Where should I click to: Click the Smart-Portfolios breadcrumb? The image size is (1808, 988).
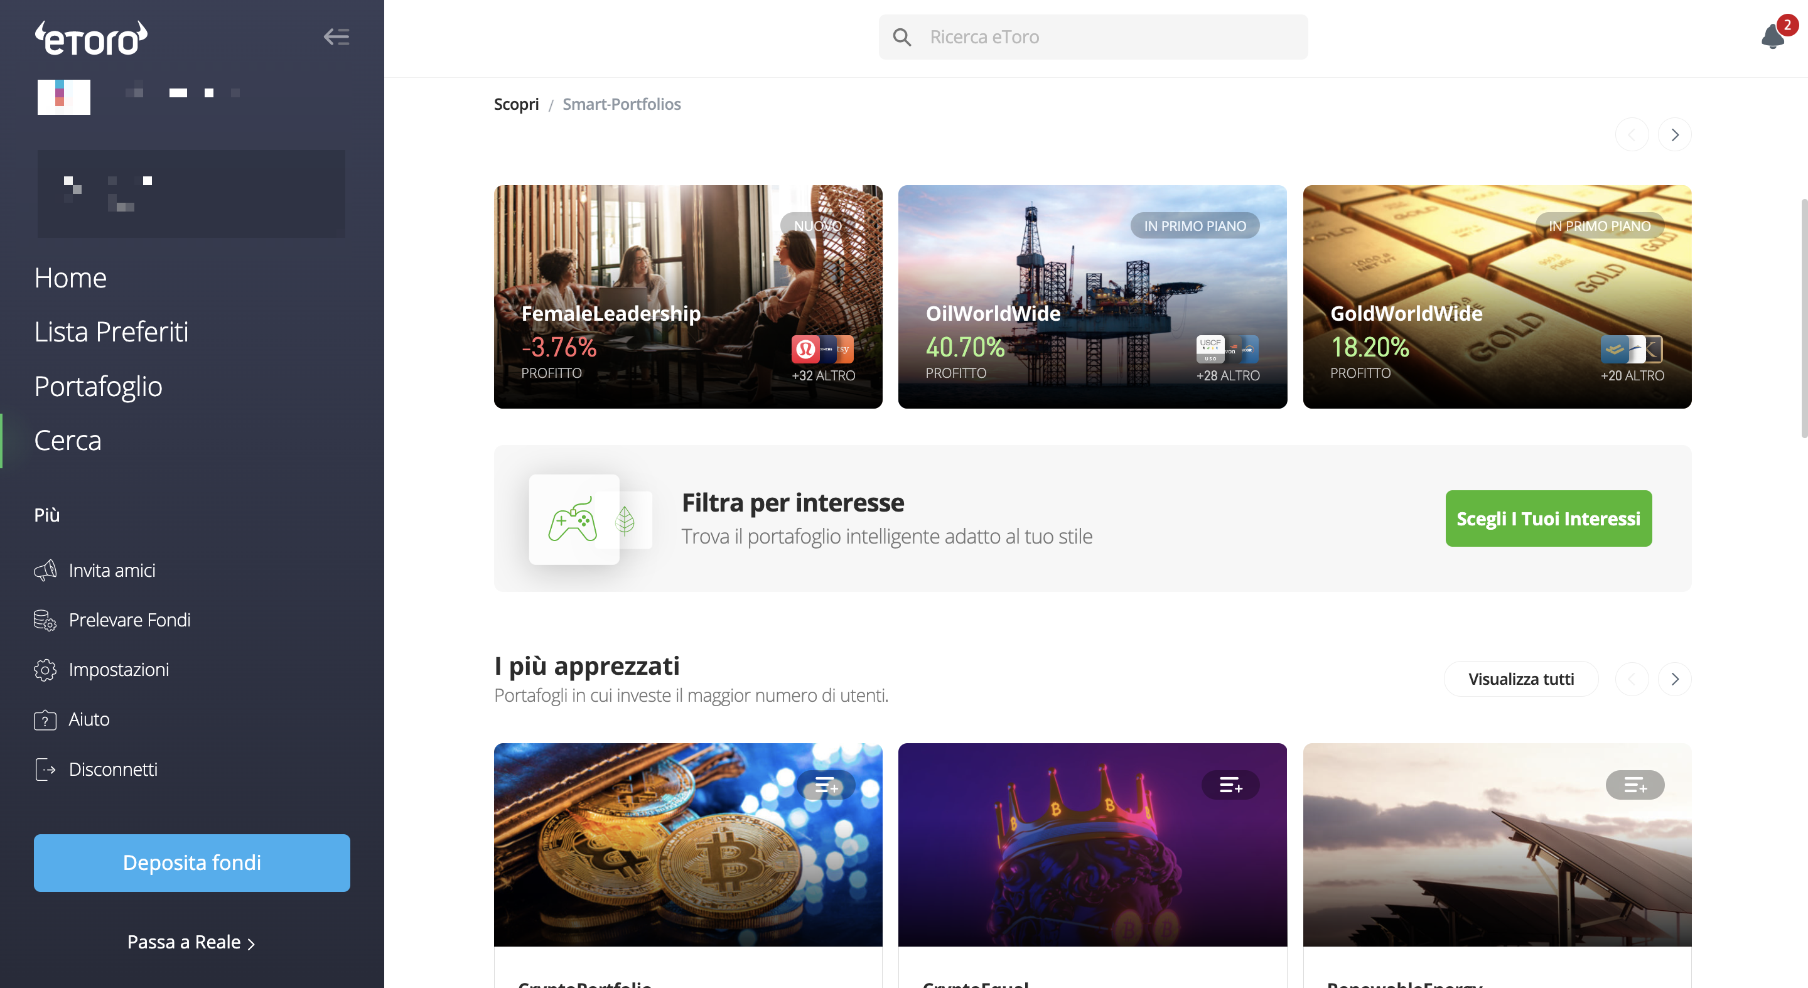[x=621, y=105]
